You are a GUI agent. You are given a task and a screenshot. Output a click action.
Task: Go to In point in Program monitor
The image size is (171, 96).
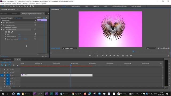103,56
